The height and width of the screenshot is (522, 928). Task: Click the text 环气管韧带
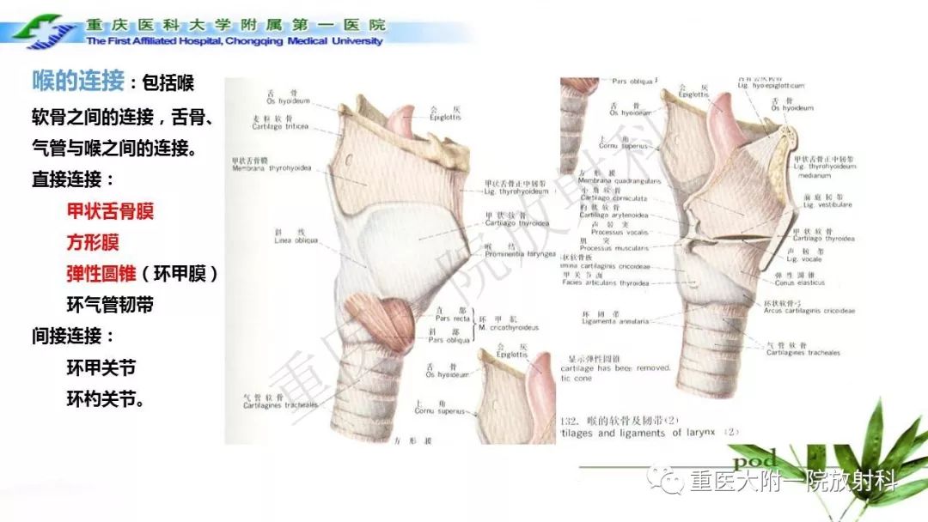click(x=110, y=305)
